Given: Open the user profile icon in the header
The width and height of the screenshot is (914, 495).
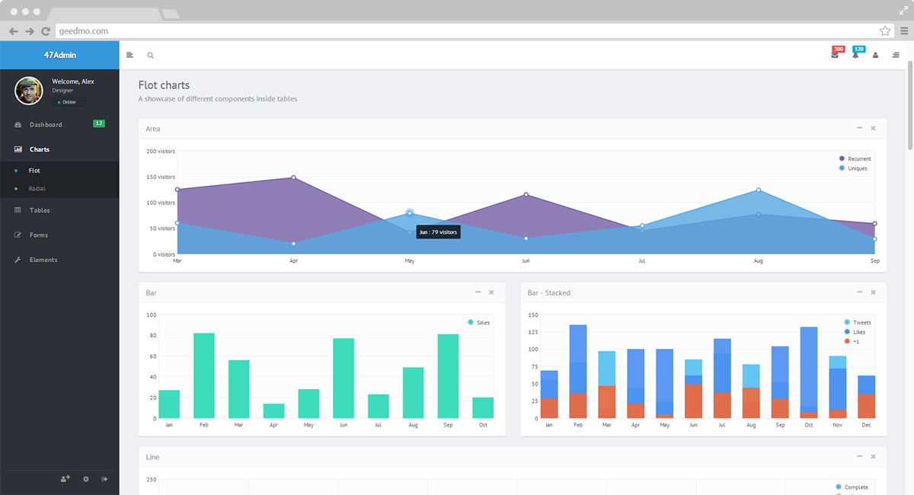Looking at the screenshot, I should (875, 55).
